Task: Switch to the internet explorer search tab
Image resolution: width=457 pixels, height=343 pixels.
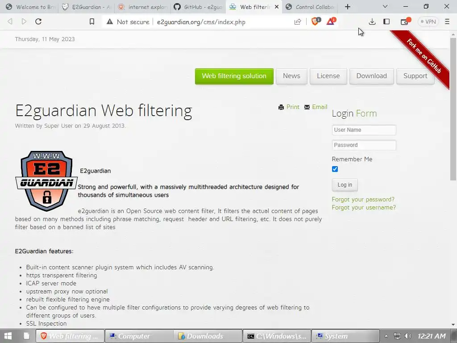Action: click(x=143, y=7)
